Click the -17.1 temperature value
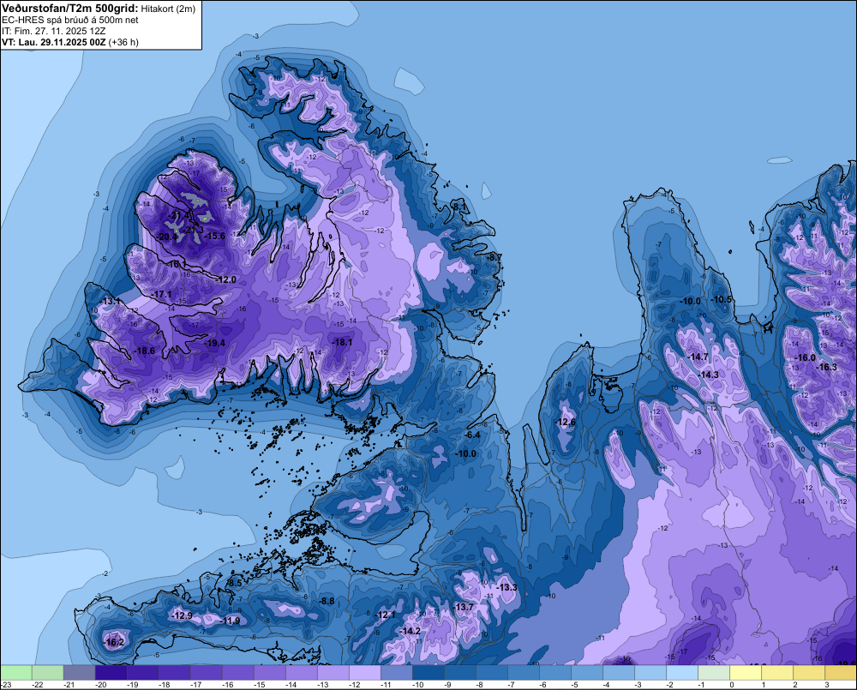The image size is (857, 690). tap(162, 294)
